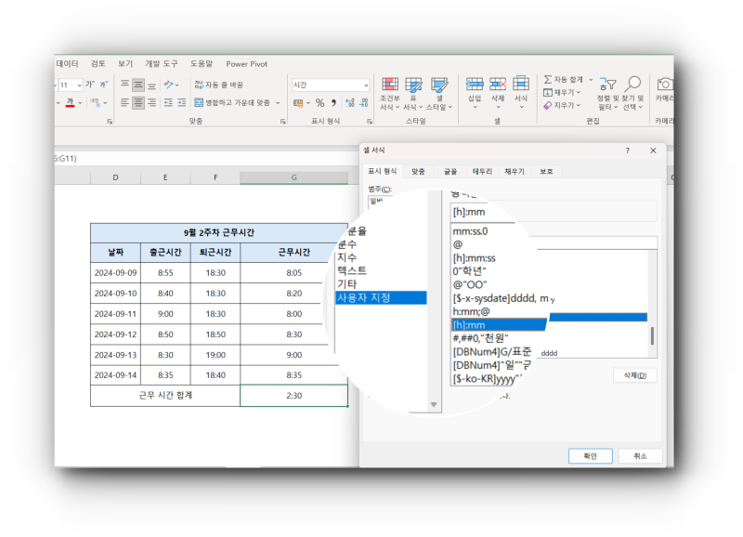Open 조건부 서식 conditional formatting
Screen dimensions: 743x537
tap(389, 94)
